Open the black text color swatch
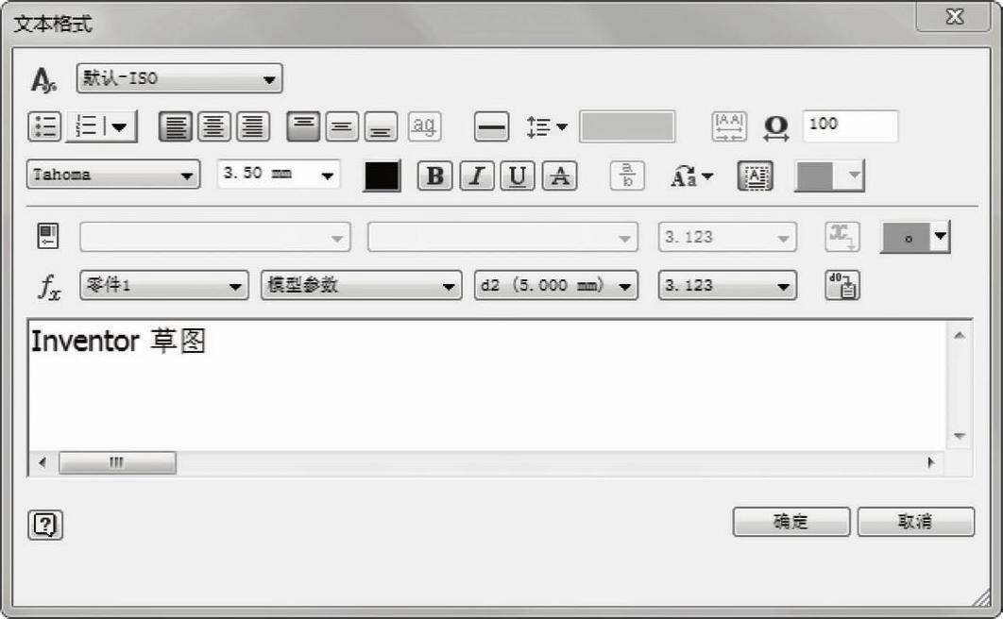 [x=382, y=176]
